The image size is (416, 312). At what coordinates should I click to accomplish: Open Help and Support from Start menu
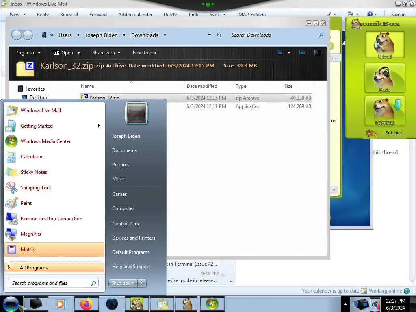pyautogui.click(x=131, y=266)
